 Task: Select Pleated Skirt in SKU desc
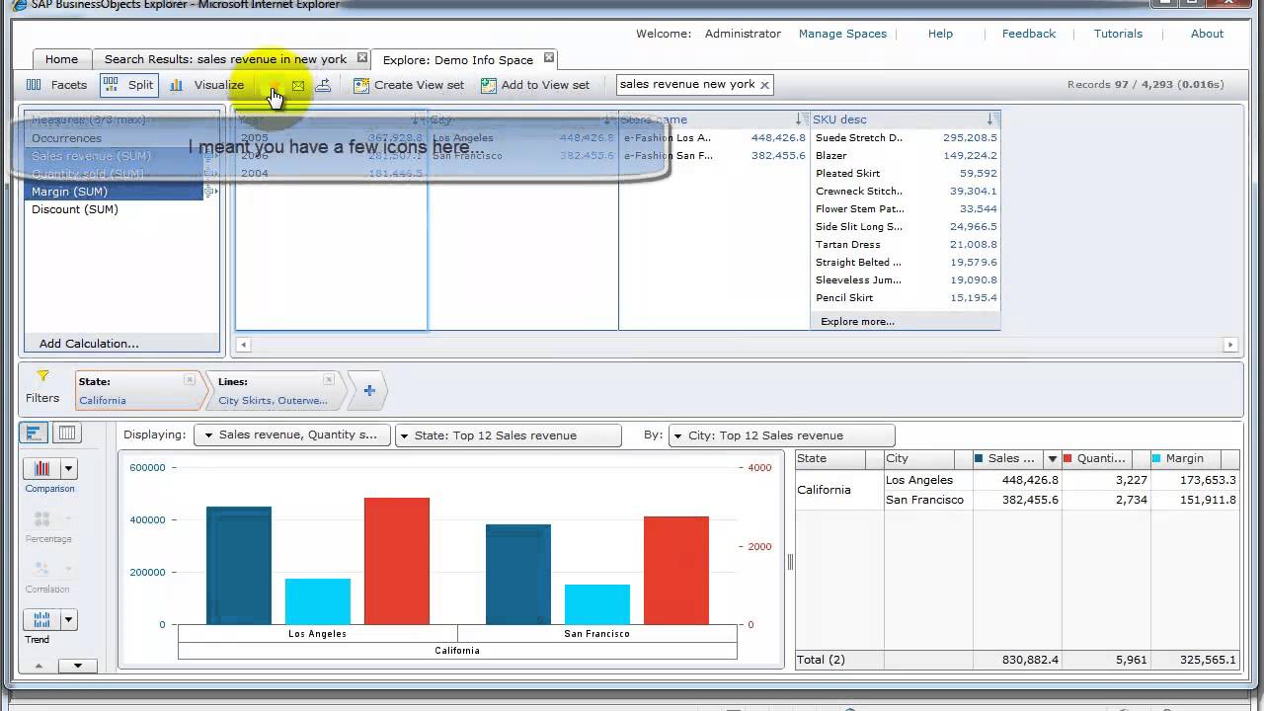tap(906, 174)
